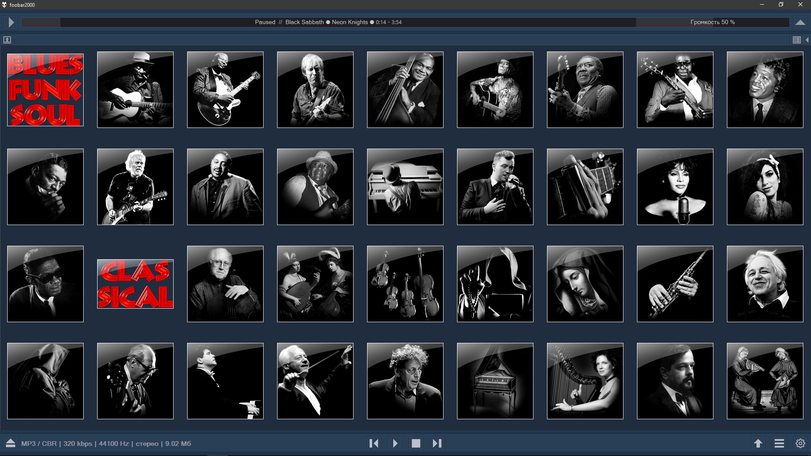Image resolution: width=811 pixels, height=456 pixels.
Task: Click the up arrow icon bottom right
Action: pyautogui.click(x=758, y=443)
